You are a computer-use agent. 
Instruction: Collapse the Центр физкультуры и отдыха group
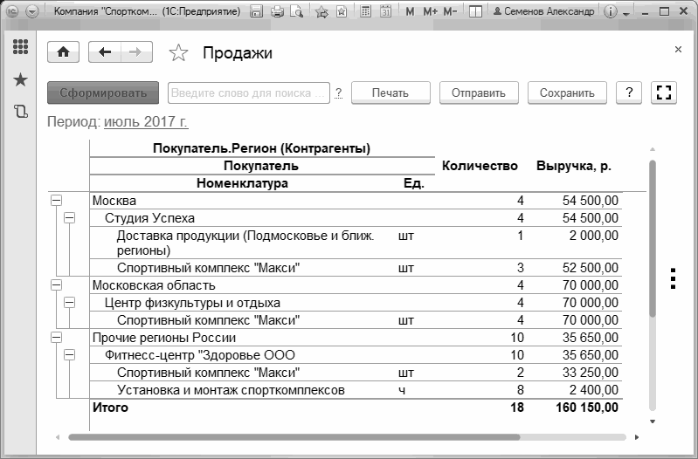click(x=69, y=303)
